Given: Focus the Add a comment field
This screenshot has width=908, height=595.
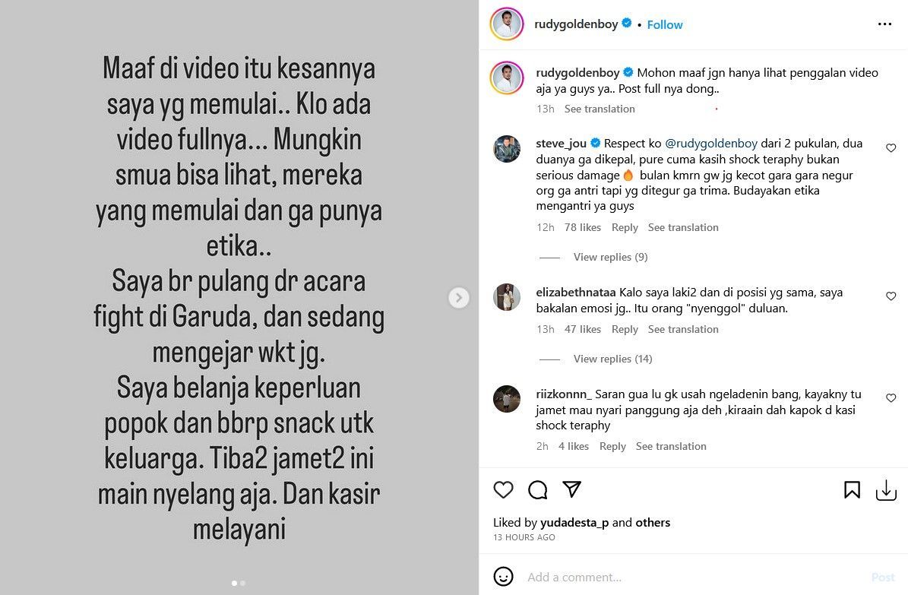Looking at the screenshot, I should pyautogui.click(x=695, y=577).
